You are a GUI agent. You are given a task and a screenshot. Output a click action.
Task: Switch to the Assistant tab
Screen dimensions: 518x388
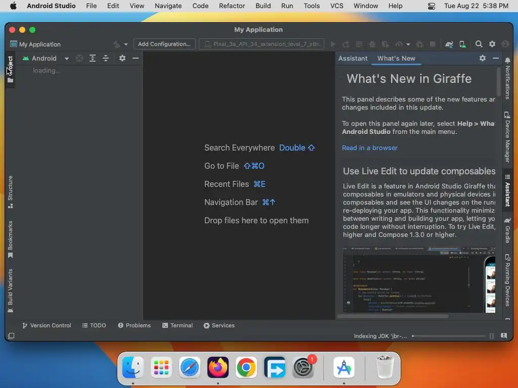click(353, 59)
